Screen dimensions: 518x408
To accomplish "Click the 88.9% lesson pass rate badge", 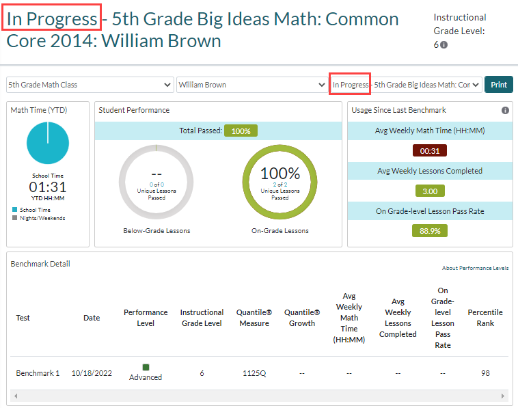I will coord(430,231).
